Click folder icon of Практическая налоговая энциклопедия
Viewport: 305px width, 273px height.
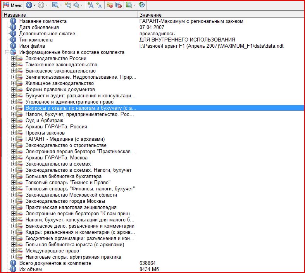(19, 207)
